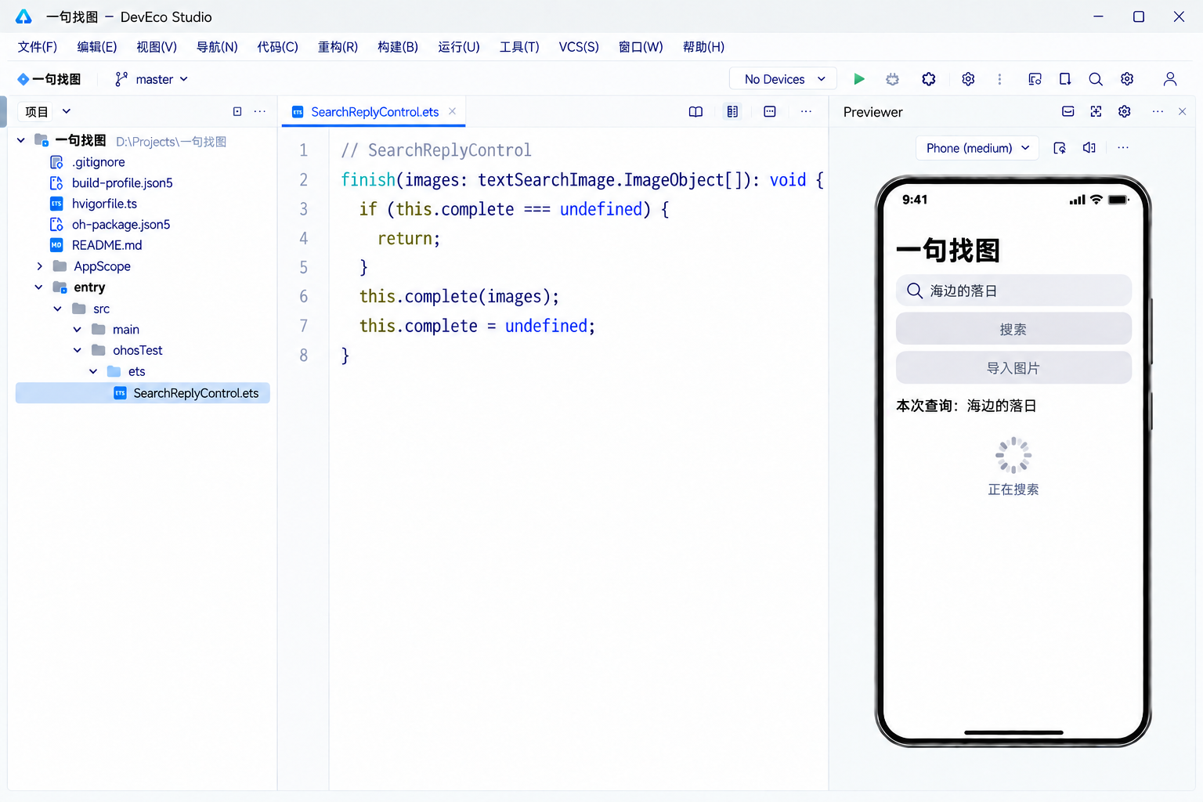Open Previewer settings gear icon
Screen dimensions: 1203x802
point(1125,111)
